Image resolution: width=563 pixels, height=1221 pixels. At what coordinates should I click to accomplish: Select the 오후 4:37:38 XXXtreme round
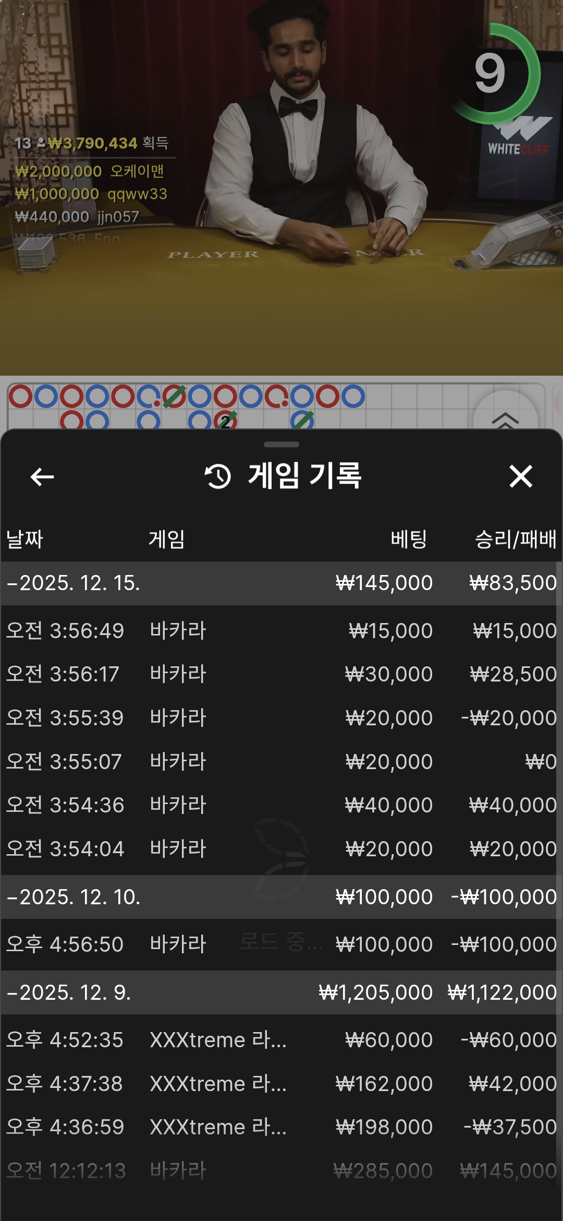[x=280, y=1084]
